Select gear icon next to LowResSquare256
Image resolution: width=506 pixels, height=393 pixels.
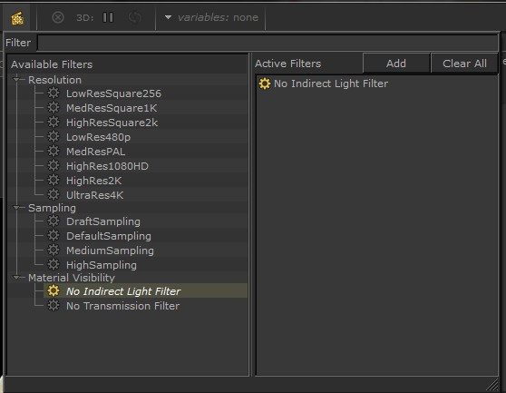click(54, 93)
